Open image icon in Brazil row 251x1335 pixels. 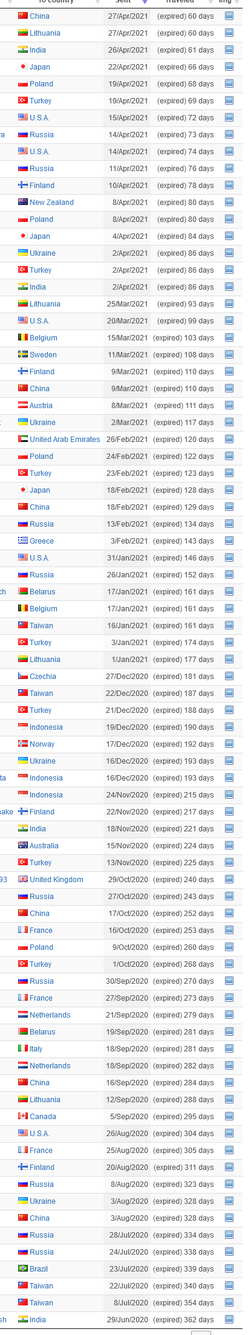229,1269
